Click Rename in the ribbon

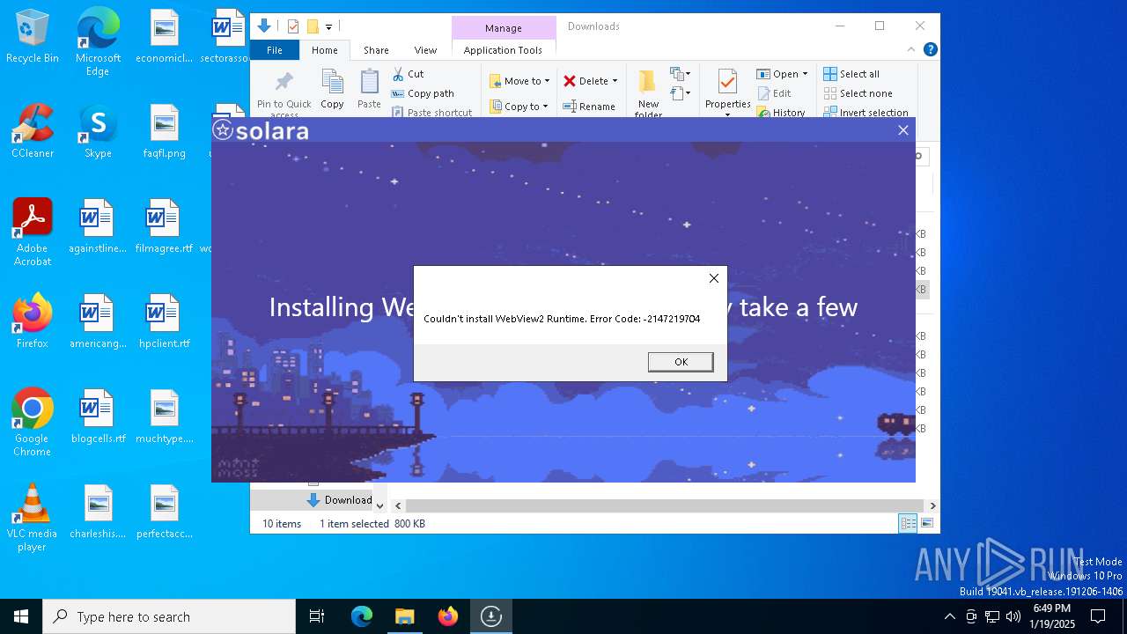click(x=589, y=107)
